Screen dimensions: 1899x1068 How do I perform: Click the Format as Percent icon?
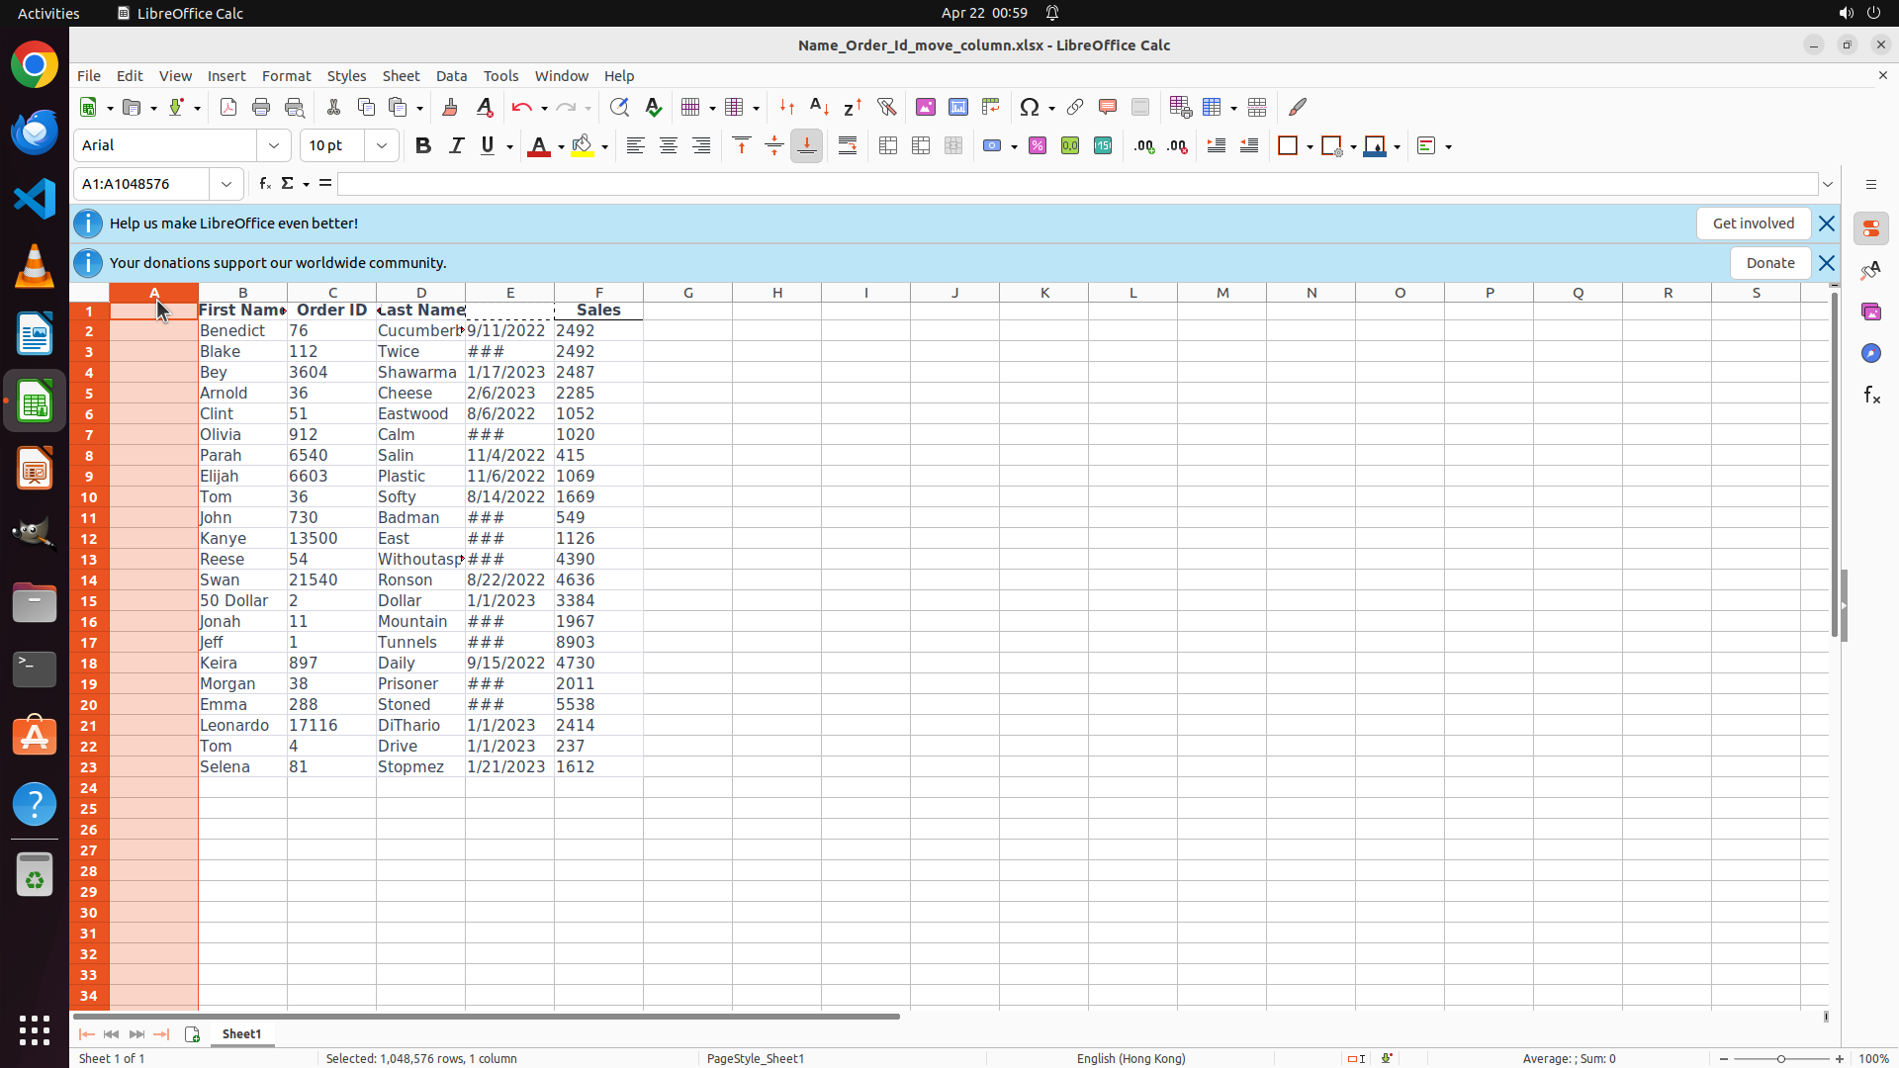click(x=1038, y=146)
